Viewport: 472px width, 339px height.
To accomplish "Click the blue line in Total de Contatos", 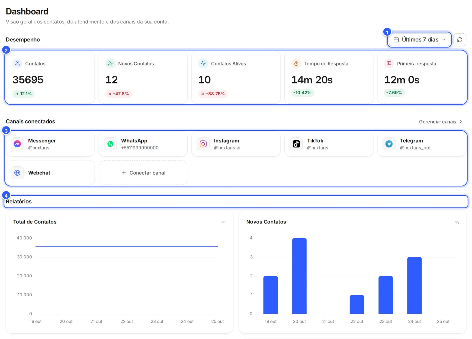I will 127,246.
